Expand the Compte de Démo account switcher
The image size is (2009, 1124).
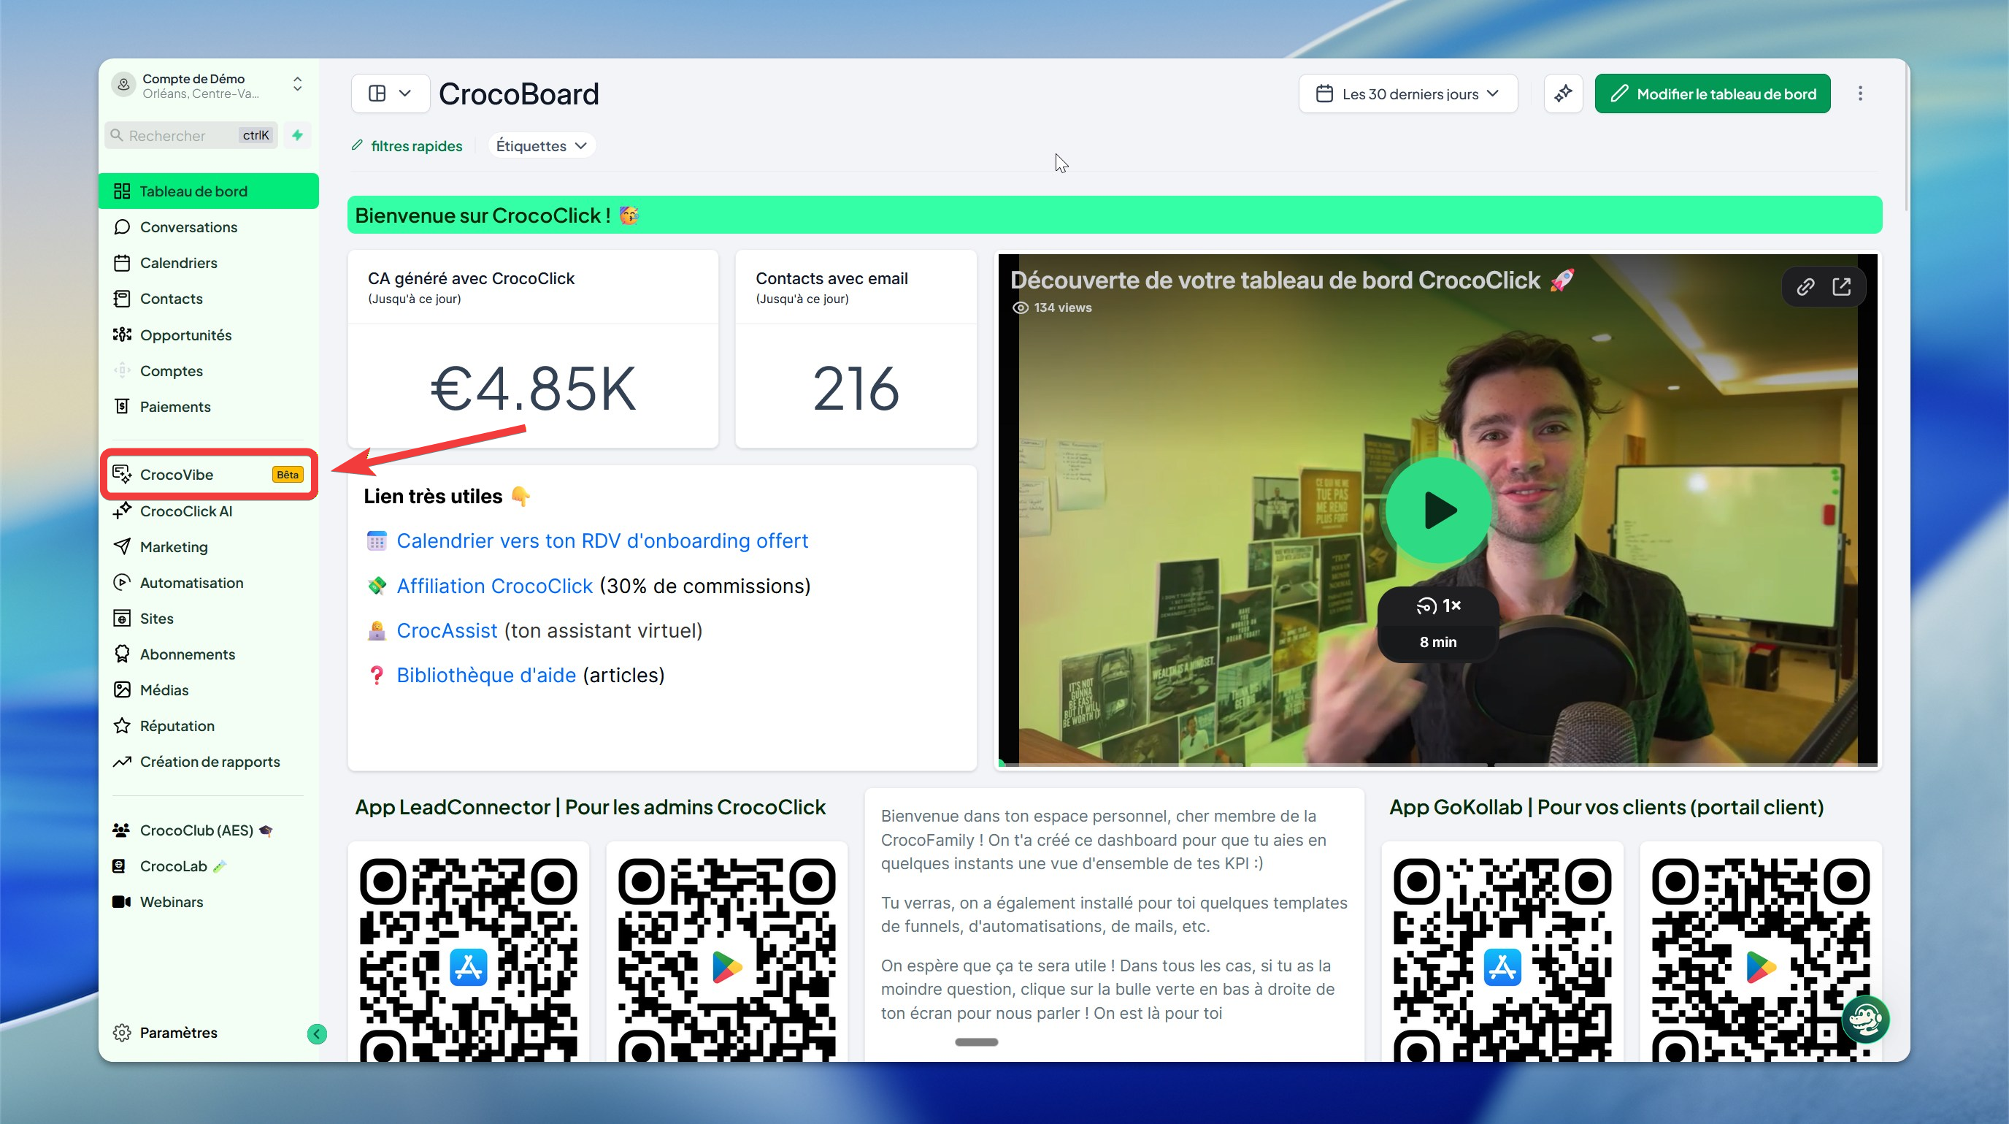(x=297, y=84)
